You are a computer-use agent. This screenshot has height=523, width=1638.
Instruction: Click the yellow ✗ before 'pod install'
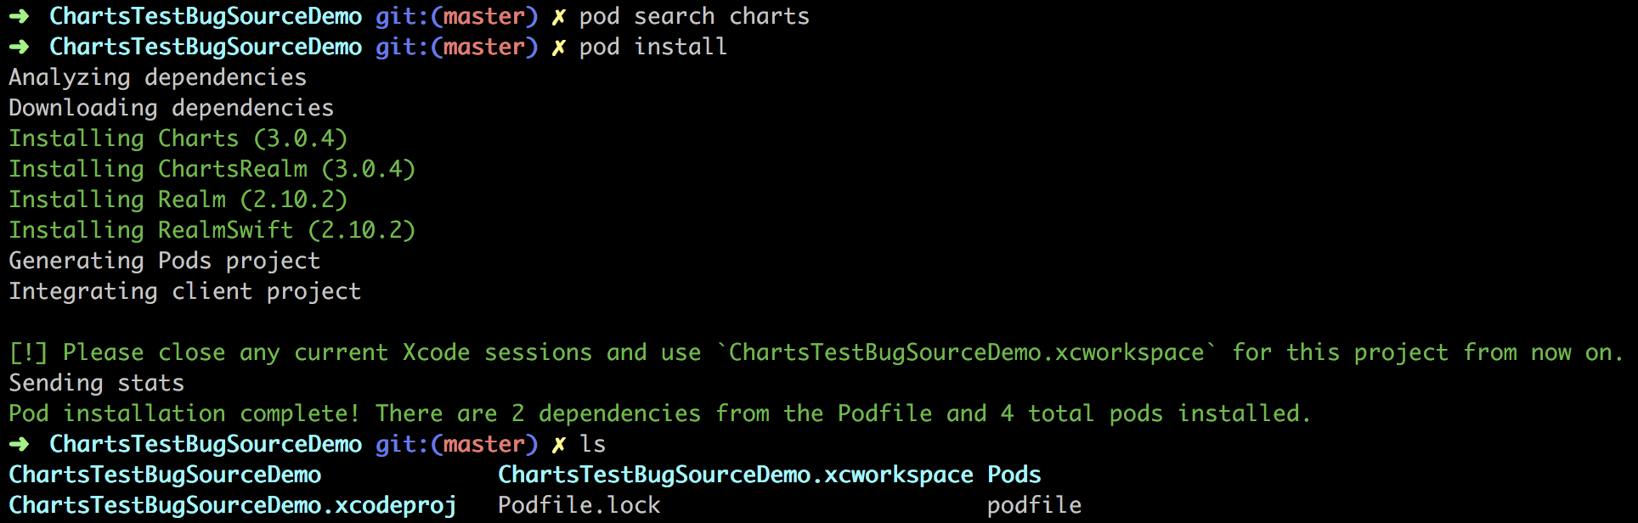click(558, 47)
